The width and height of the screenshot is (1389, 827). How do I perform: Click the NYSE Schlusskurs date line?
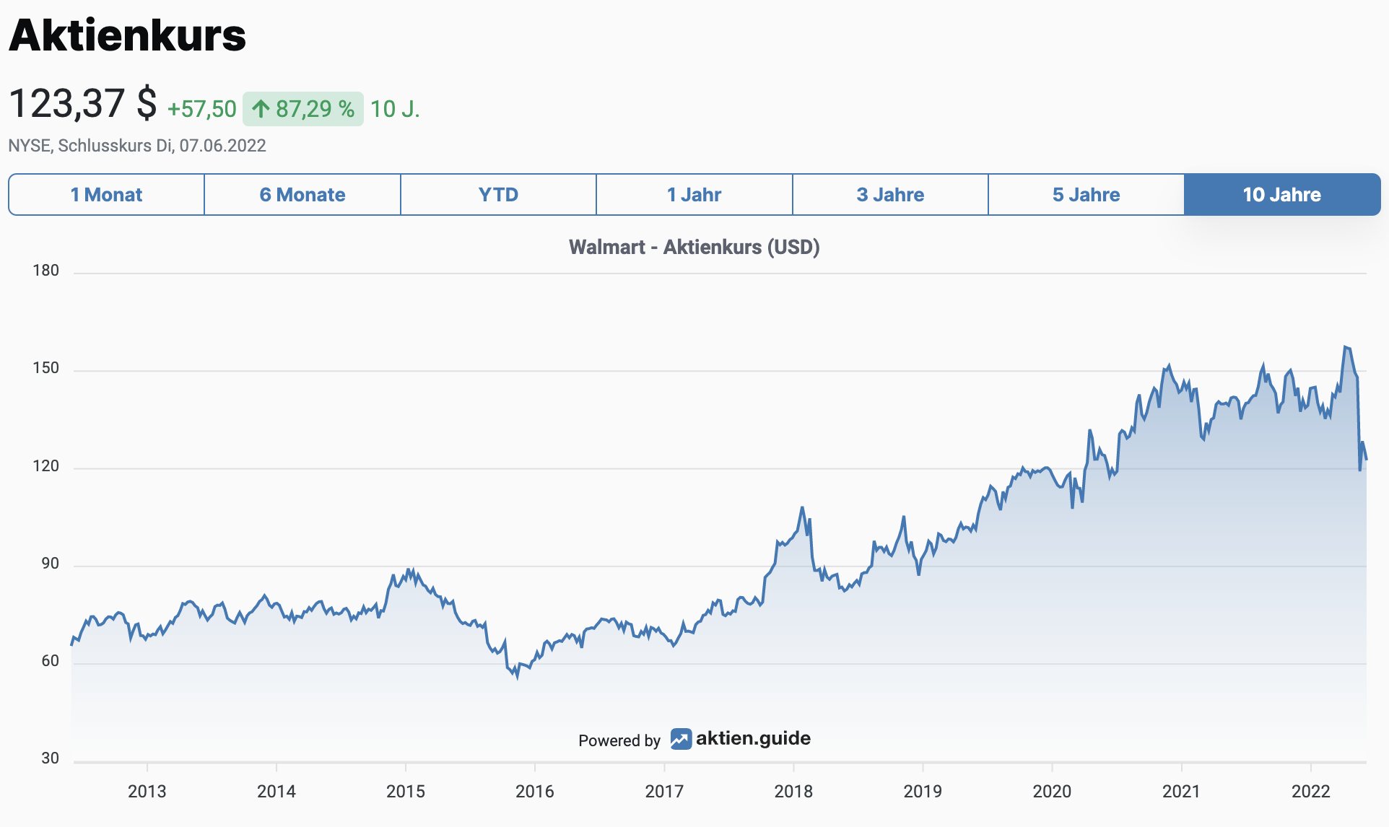click(137, 146)
